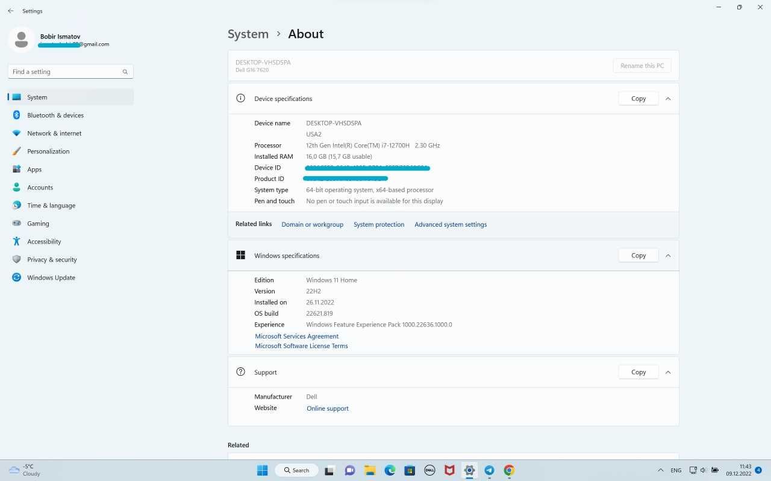This screenshot has height=481, width=771.
Task: Collapse the Device specifications section
Action: [x=668, y=99]
